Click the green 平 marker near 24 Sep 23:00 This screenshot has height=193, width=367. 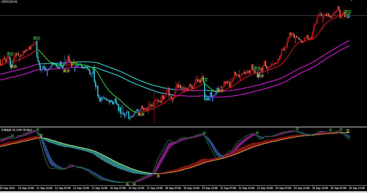[x=297, y=129]
